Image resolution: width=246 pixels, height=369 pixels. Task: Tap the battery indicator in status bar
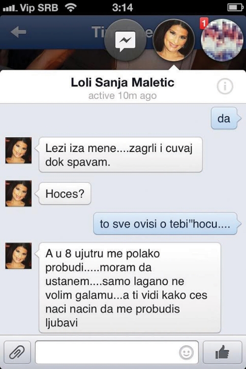pyautogui.click(x=235, y=8)
